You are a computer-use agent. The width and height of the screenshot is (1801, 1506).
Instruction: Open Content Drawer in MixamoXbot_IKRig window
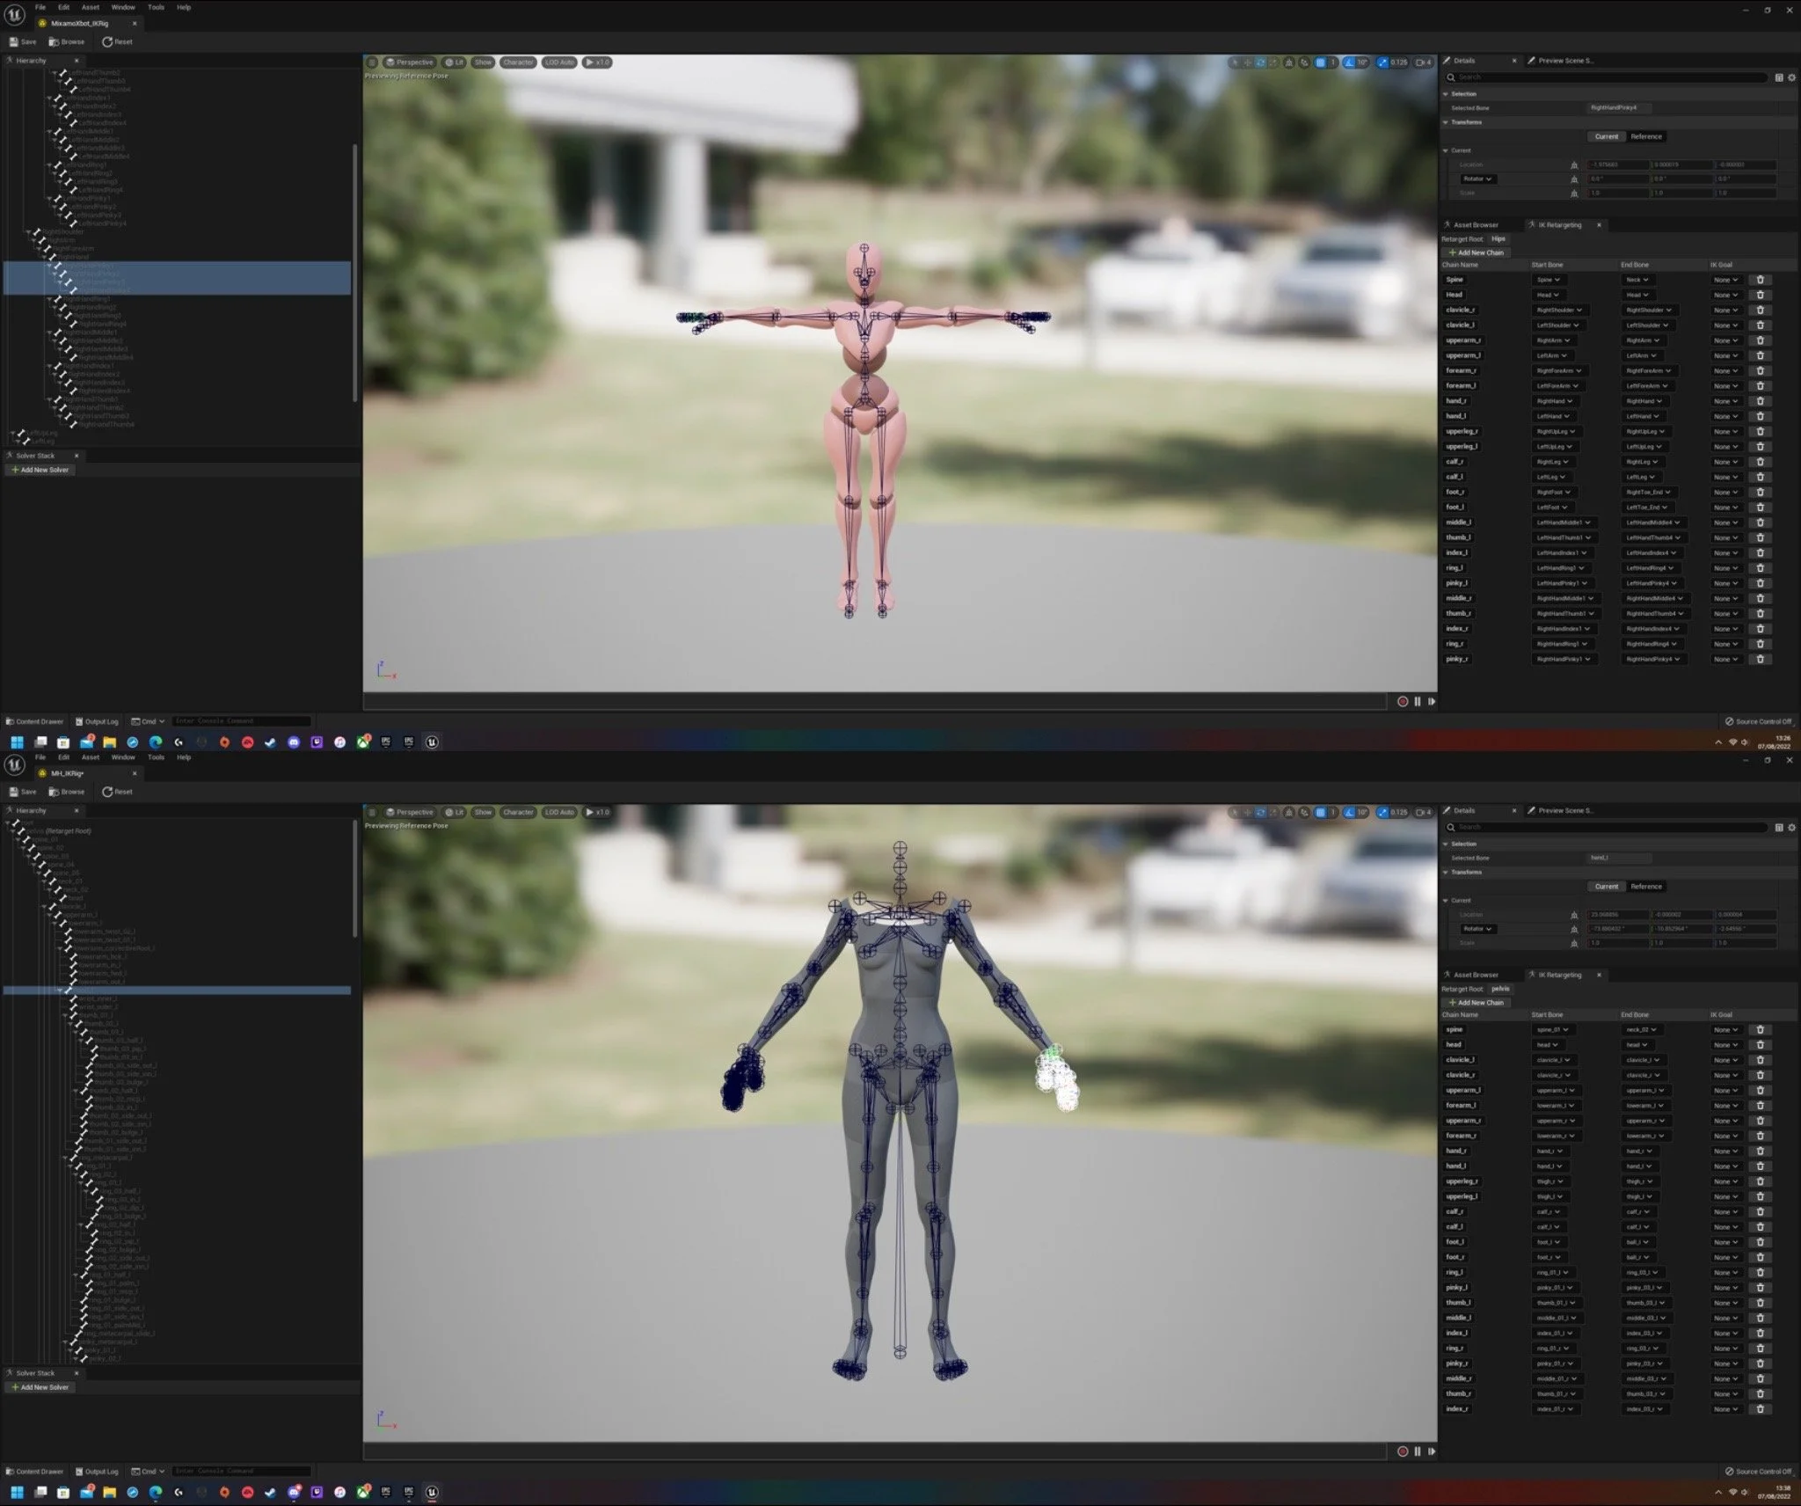pos(34,721)
